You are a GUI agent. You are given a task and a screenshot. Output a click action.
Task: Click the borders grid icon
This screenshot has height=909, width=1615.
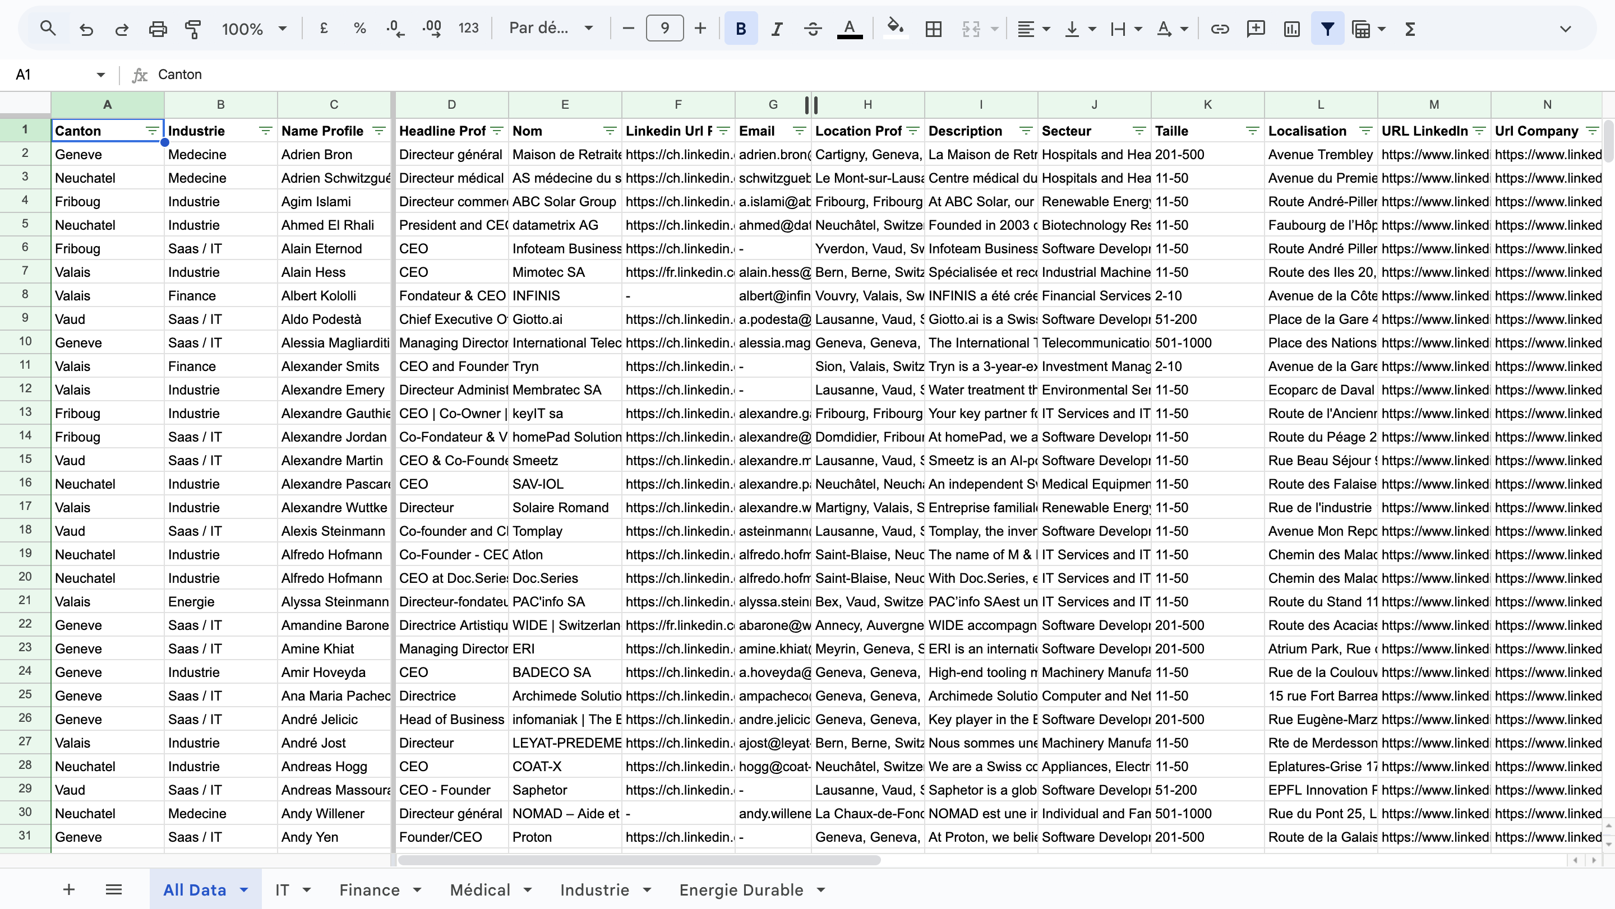(934, 29)
